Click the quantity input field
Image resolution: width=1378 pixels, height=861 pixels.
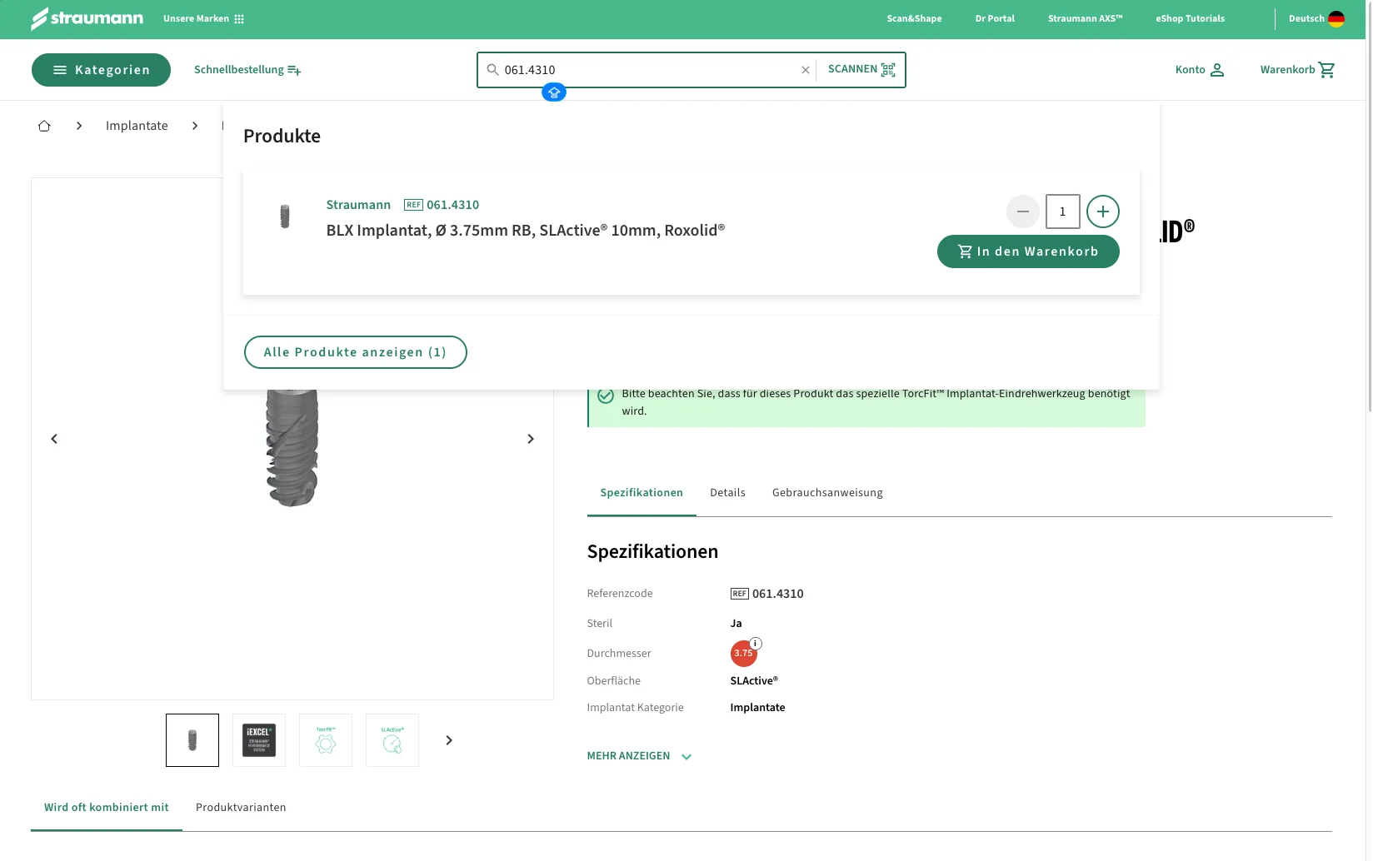1063,212
